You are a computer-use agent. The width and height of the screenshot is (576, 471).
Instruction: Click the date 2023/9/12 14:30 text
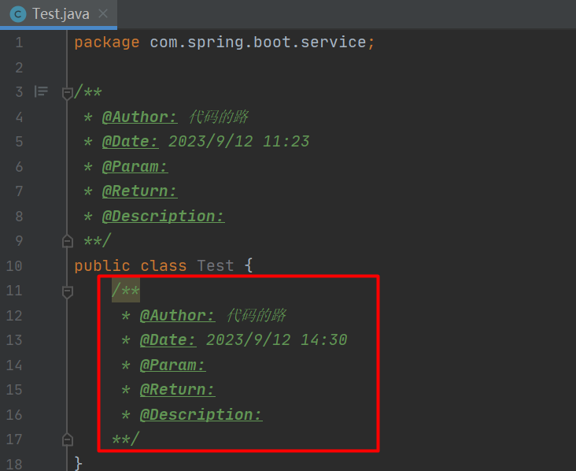[x=276, y=340]
